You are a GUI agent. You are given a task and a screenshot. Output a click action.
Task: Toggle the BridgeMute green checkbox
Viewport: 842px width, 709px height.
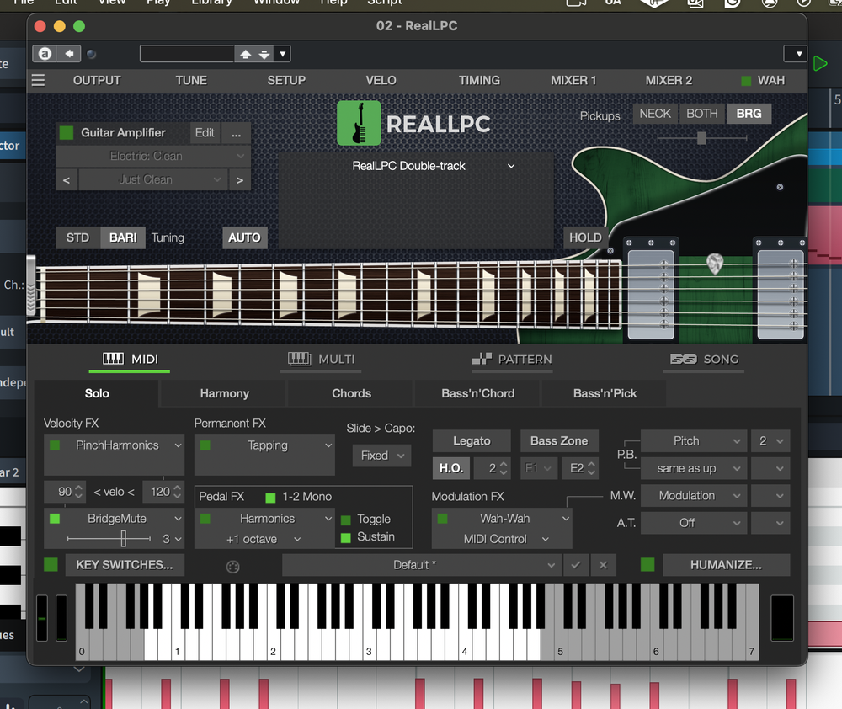click(55, 519)
